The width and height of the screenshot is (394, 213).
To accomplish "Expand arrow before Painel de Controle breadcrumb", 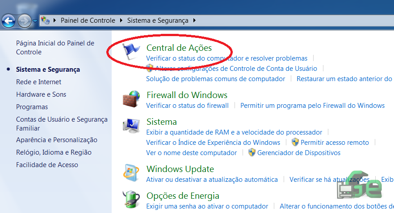I will coord(54,20).
